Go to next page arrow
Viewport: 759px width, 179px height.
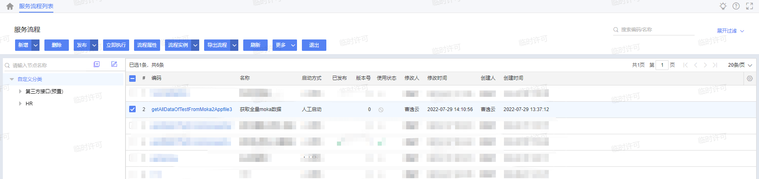705,65
